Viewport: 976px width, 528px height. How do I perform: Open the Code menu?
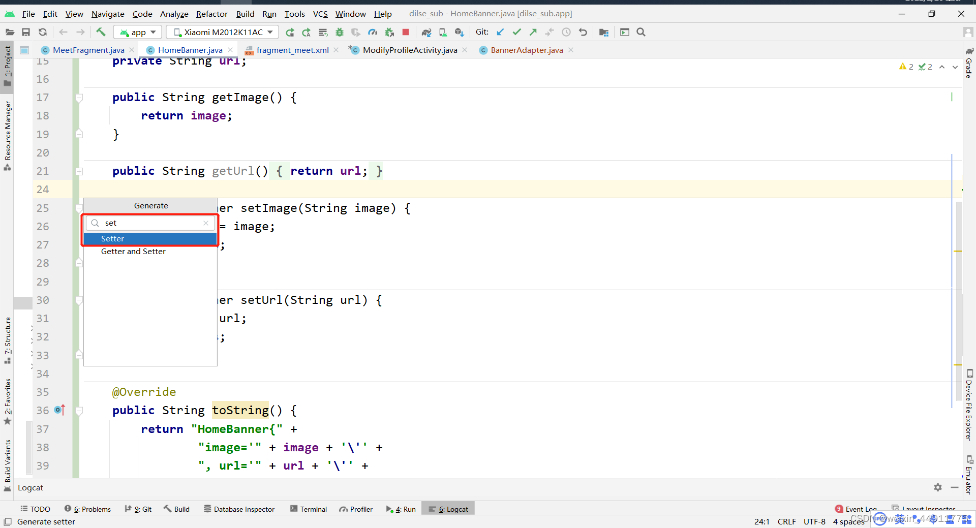142,14
